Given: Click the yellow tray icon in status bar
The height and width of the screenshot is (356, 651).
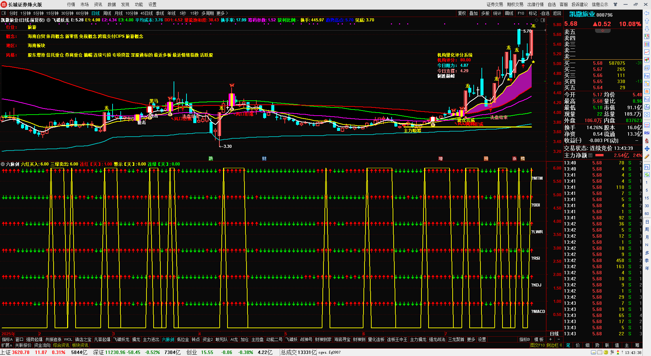Looking at the screenshot, I should (x=606, y=353).
